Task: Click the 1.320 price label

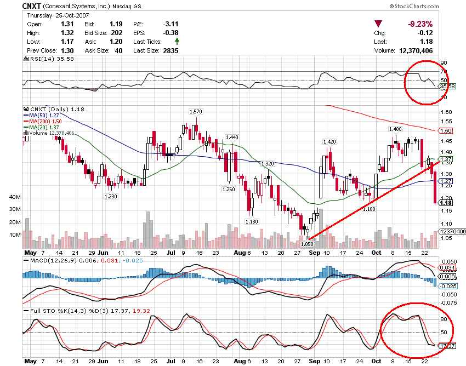Action: (268, 163)
